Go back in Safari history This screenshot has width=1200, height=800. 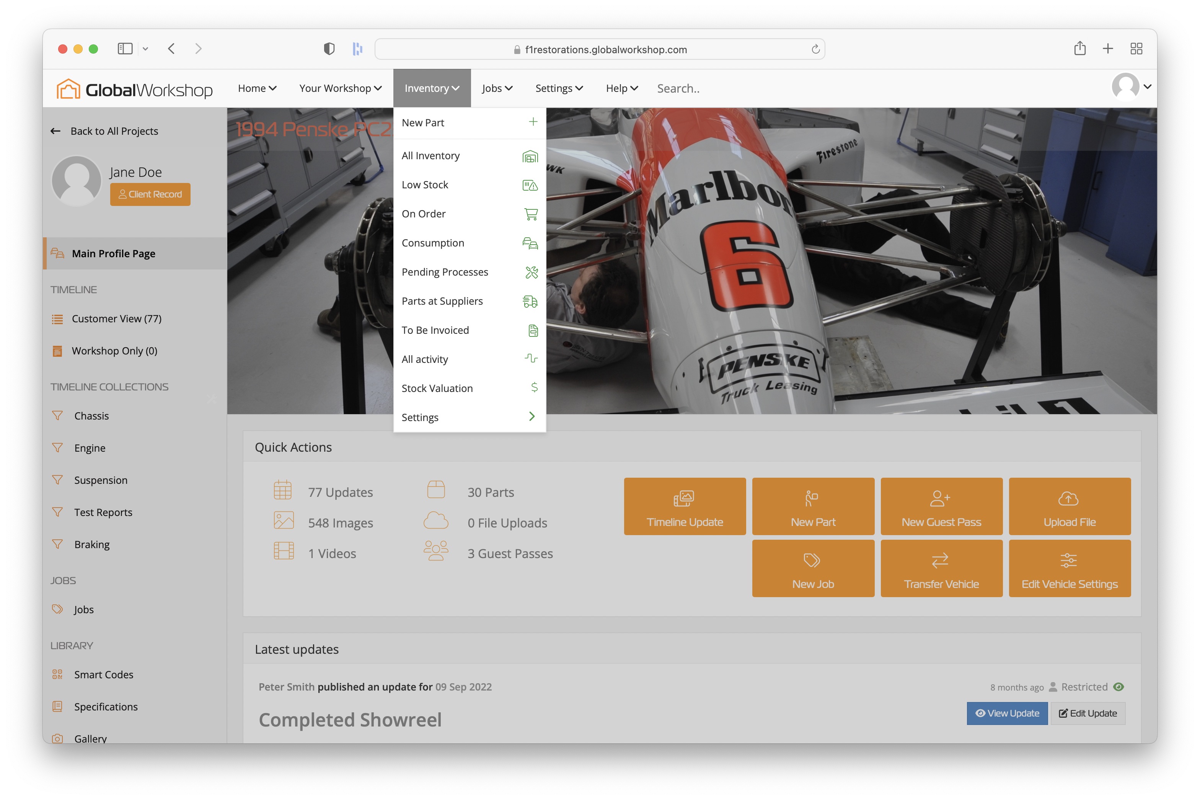171,49
